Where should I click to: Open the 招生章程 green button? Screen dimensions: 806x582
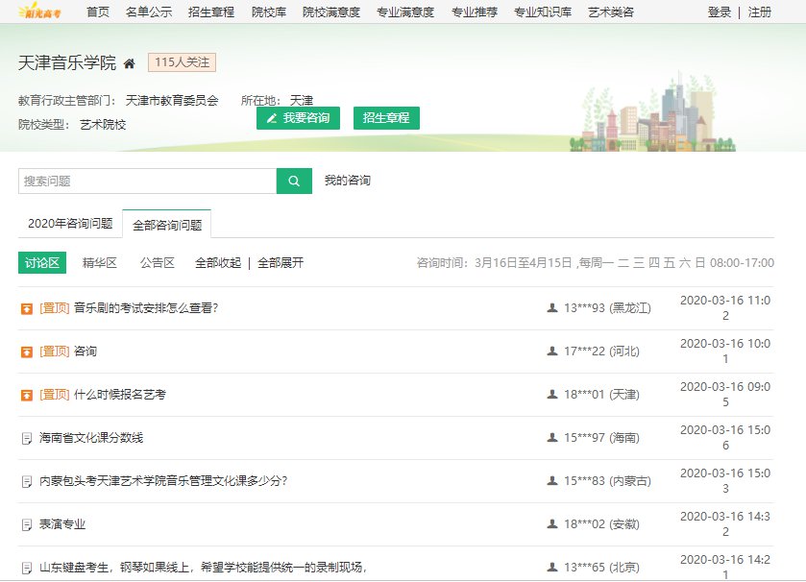click(386, 118)
